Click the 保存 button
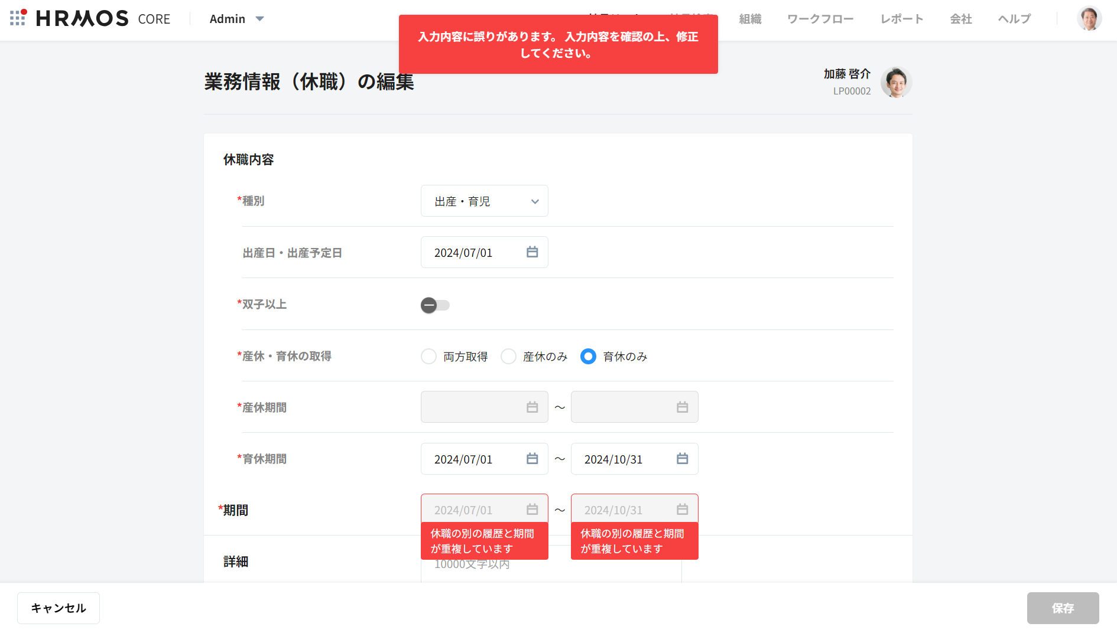Screen dimensions: 1117x630 click(1062, 608)
